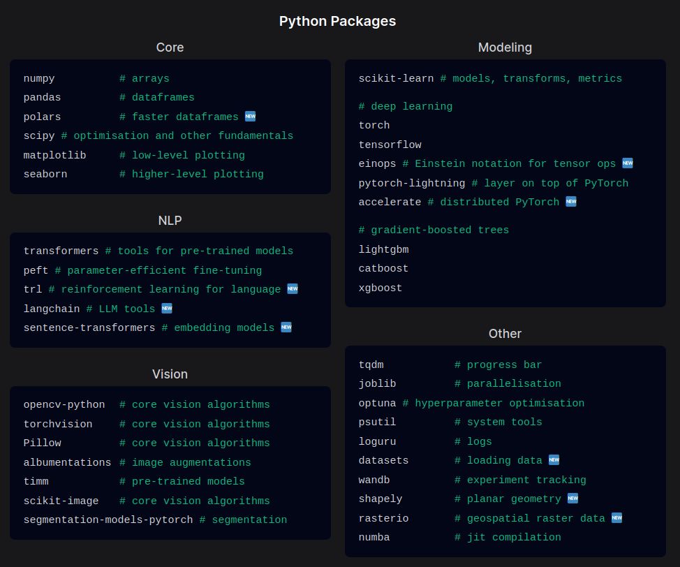Click the einops package name

point(377,164)
